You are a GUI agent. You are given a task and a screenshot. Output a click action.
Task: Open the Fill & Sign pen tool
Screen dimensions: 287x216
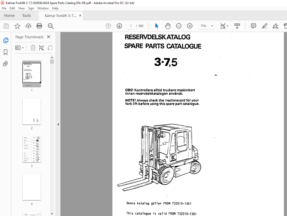275,26
